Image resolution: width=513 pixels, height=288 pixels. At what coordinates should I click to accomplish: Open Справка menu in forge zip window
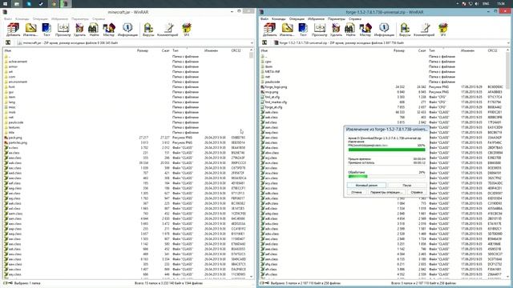pos(355,19)
